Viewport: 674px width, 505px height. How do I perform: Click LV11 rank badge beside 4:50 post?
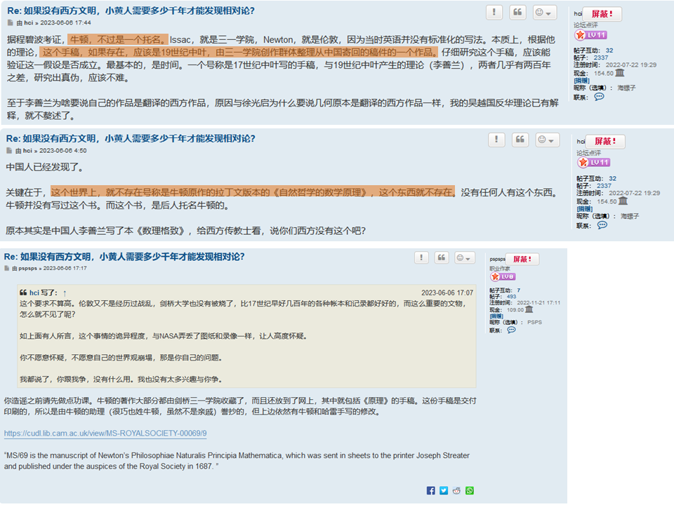594,162
